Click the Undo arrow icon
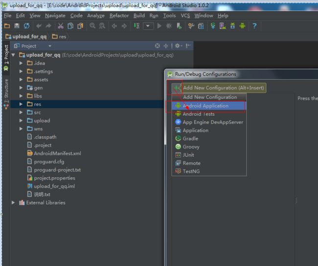318x266 pixels. (x=39, y=26)
